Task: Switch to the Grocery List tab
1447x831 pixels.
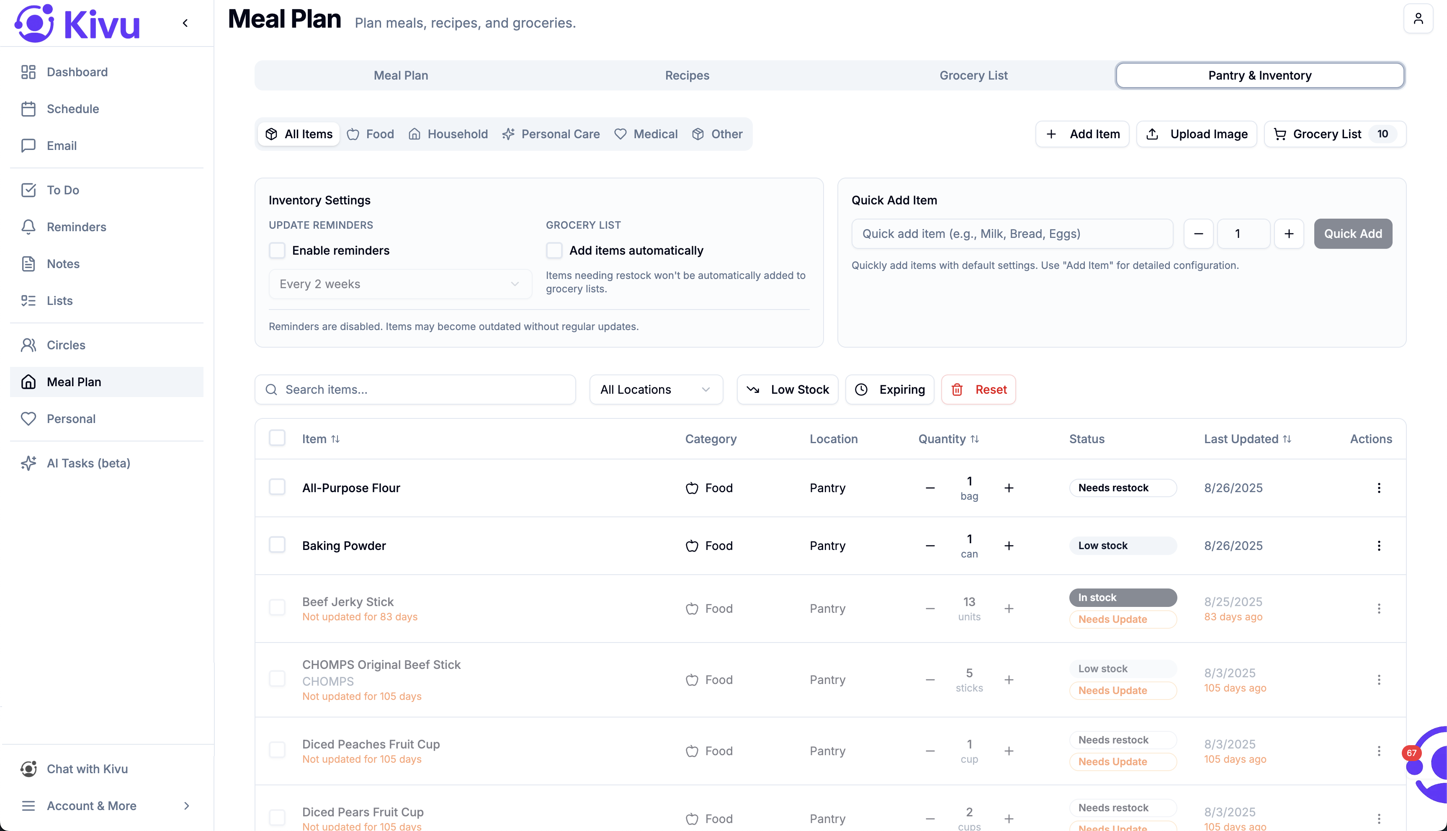Action: click(973, 75)
